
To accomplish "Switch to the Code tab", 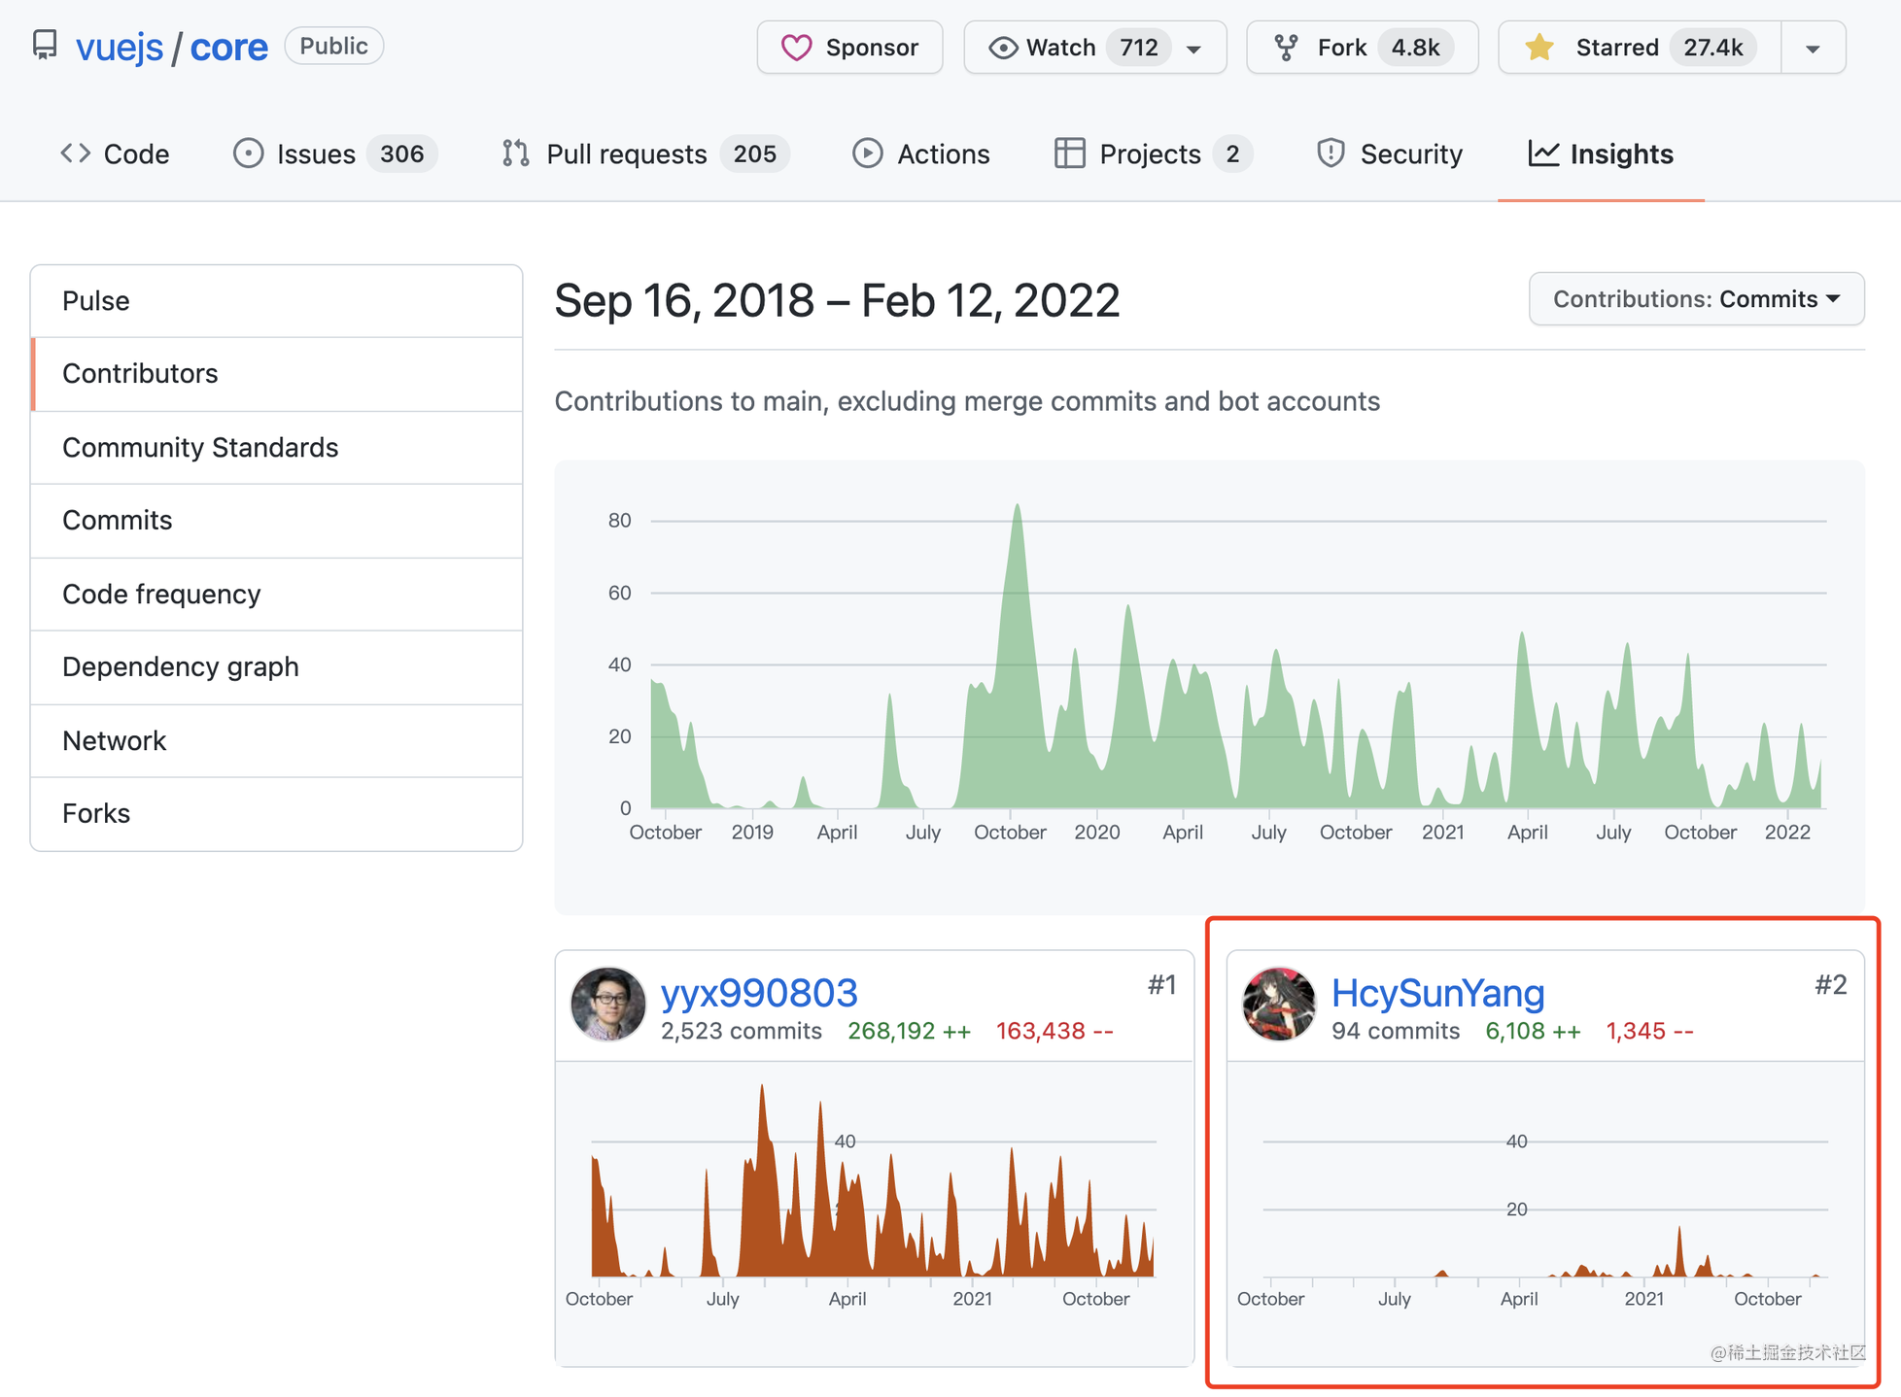I will pyautogui.click(x=115, y=153).
